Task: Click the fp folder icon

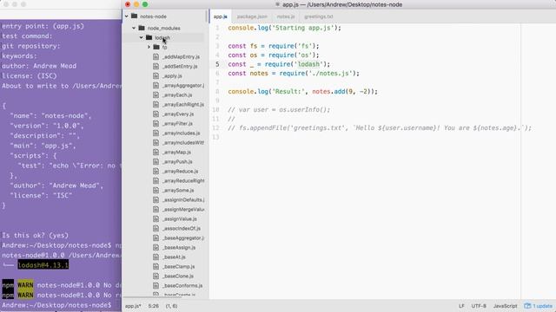Action: [x=156, y=47]
